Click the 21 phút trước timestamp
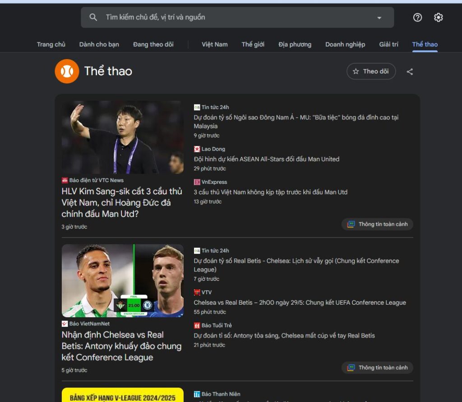Screen dimensions: 462x402 (x=209, y=345)
